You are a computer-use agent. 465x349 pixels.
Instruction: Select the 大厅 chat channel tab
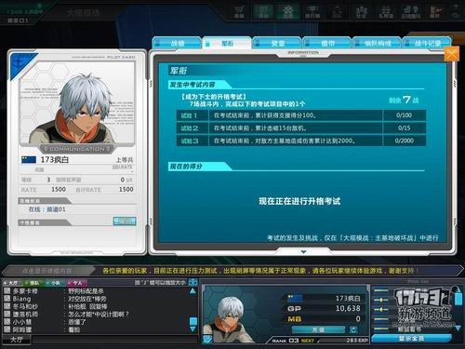[x=12, y=283]
